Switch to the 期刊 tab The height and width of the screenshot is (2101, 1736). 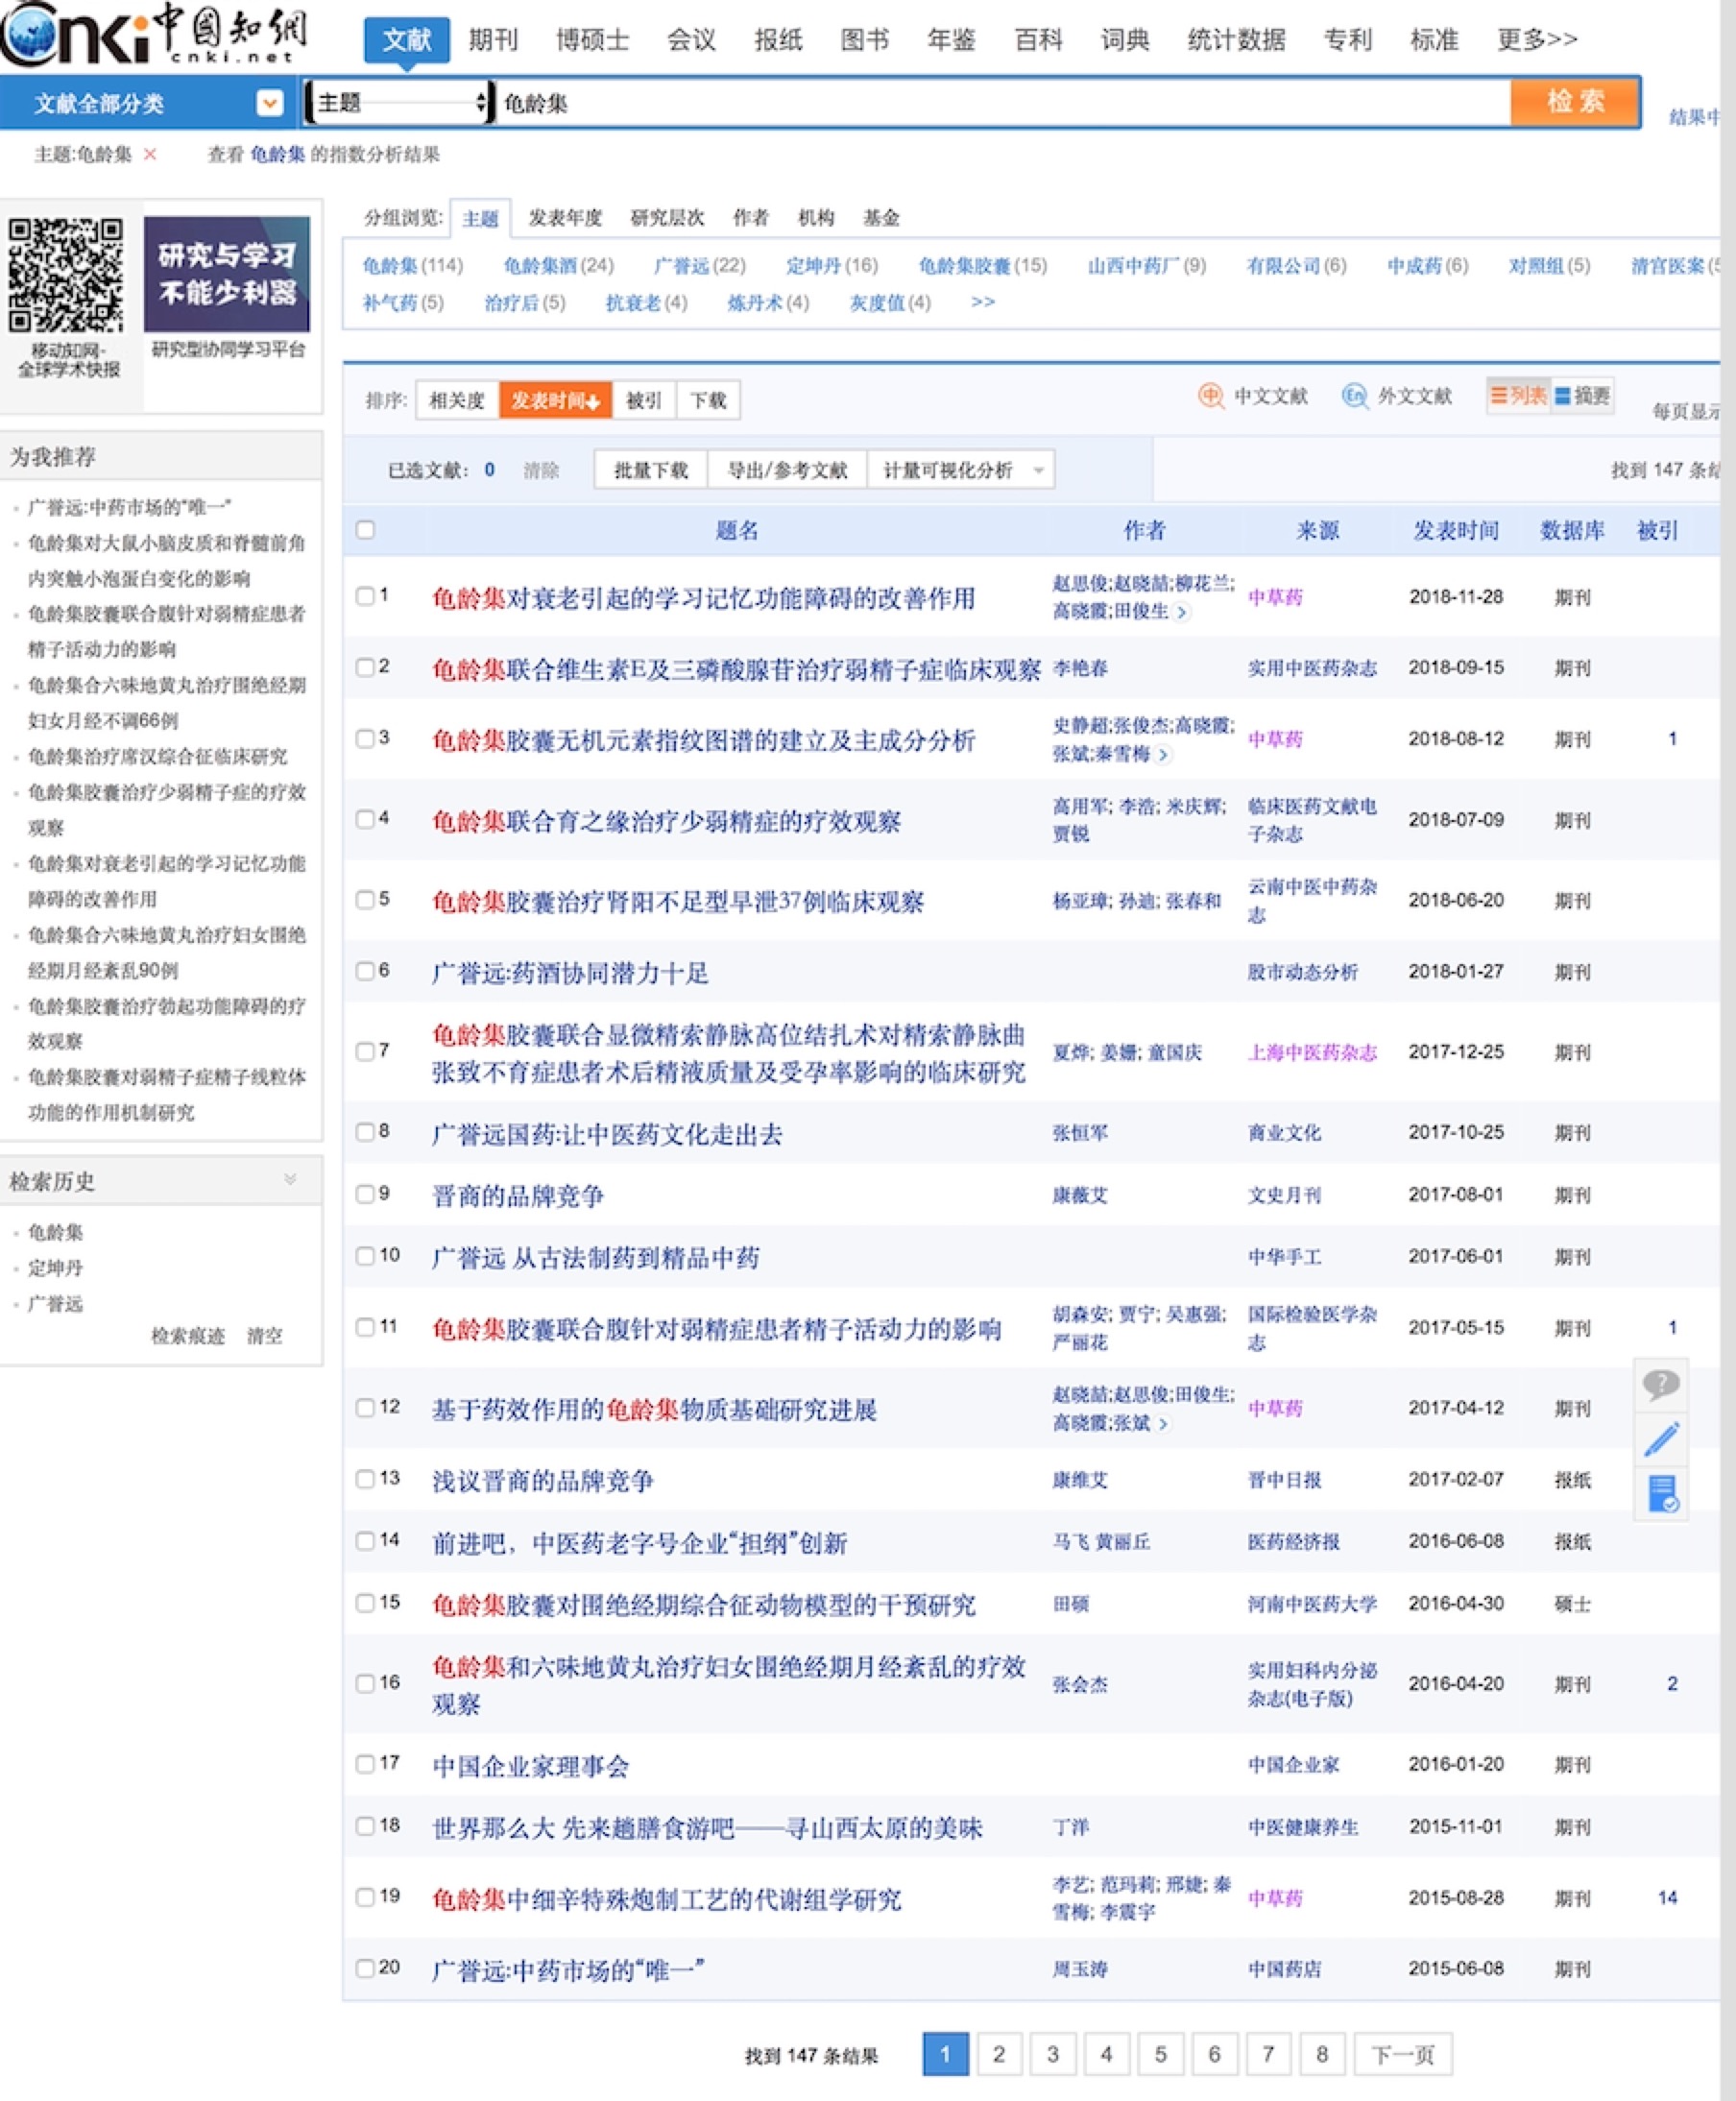pos(493,40)
